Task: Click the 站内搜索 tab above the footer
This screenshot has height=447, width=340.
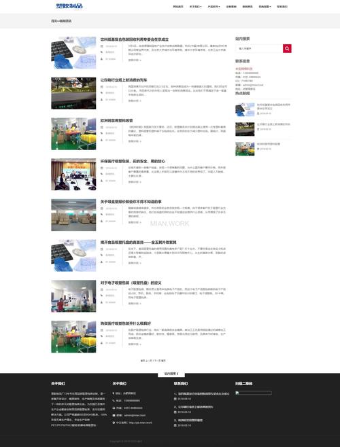Action: 171,374
